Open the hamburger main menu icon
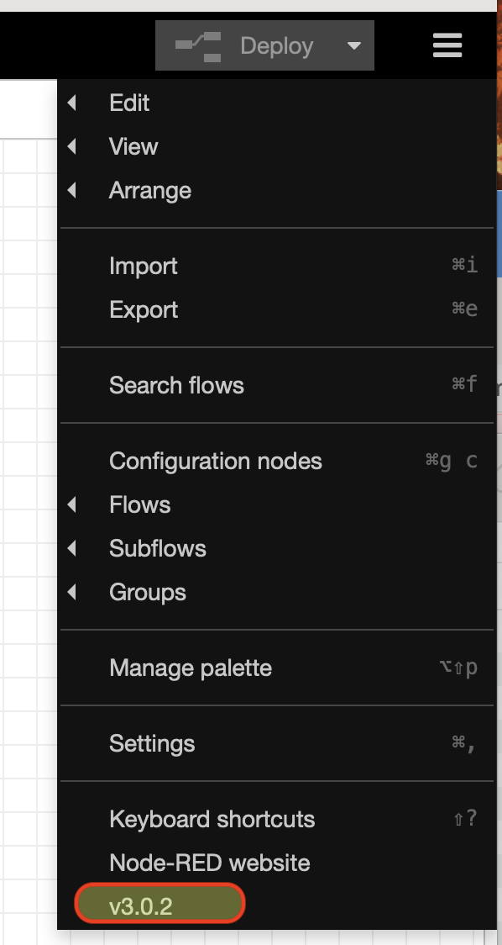This screenshot has width=502, height=945. click(447, 45)
